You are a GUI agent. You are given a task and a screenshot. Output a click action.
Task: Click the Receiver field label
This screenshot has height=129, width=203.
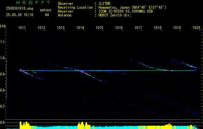tap(66, 11)
